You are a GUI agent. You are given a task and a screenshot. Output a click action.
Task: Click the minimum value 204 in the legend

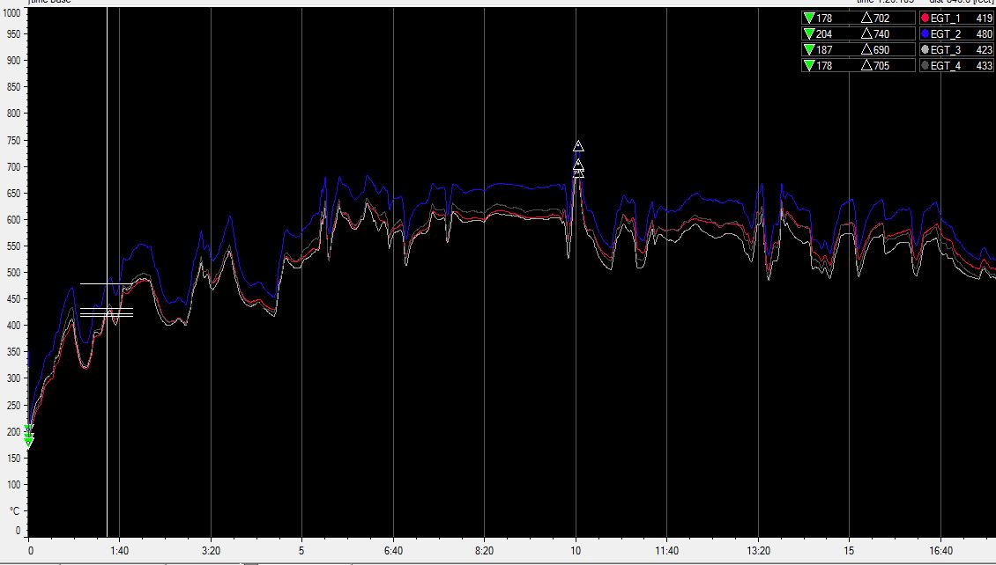(824, 34)
